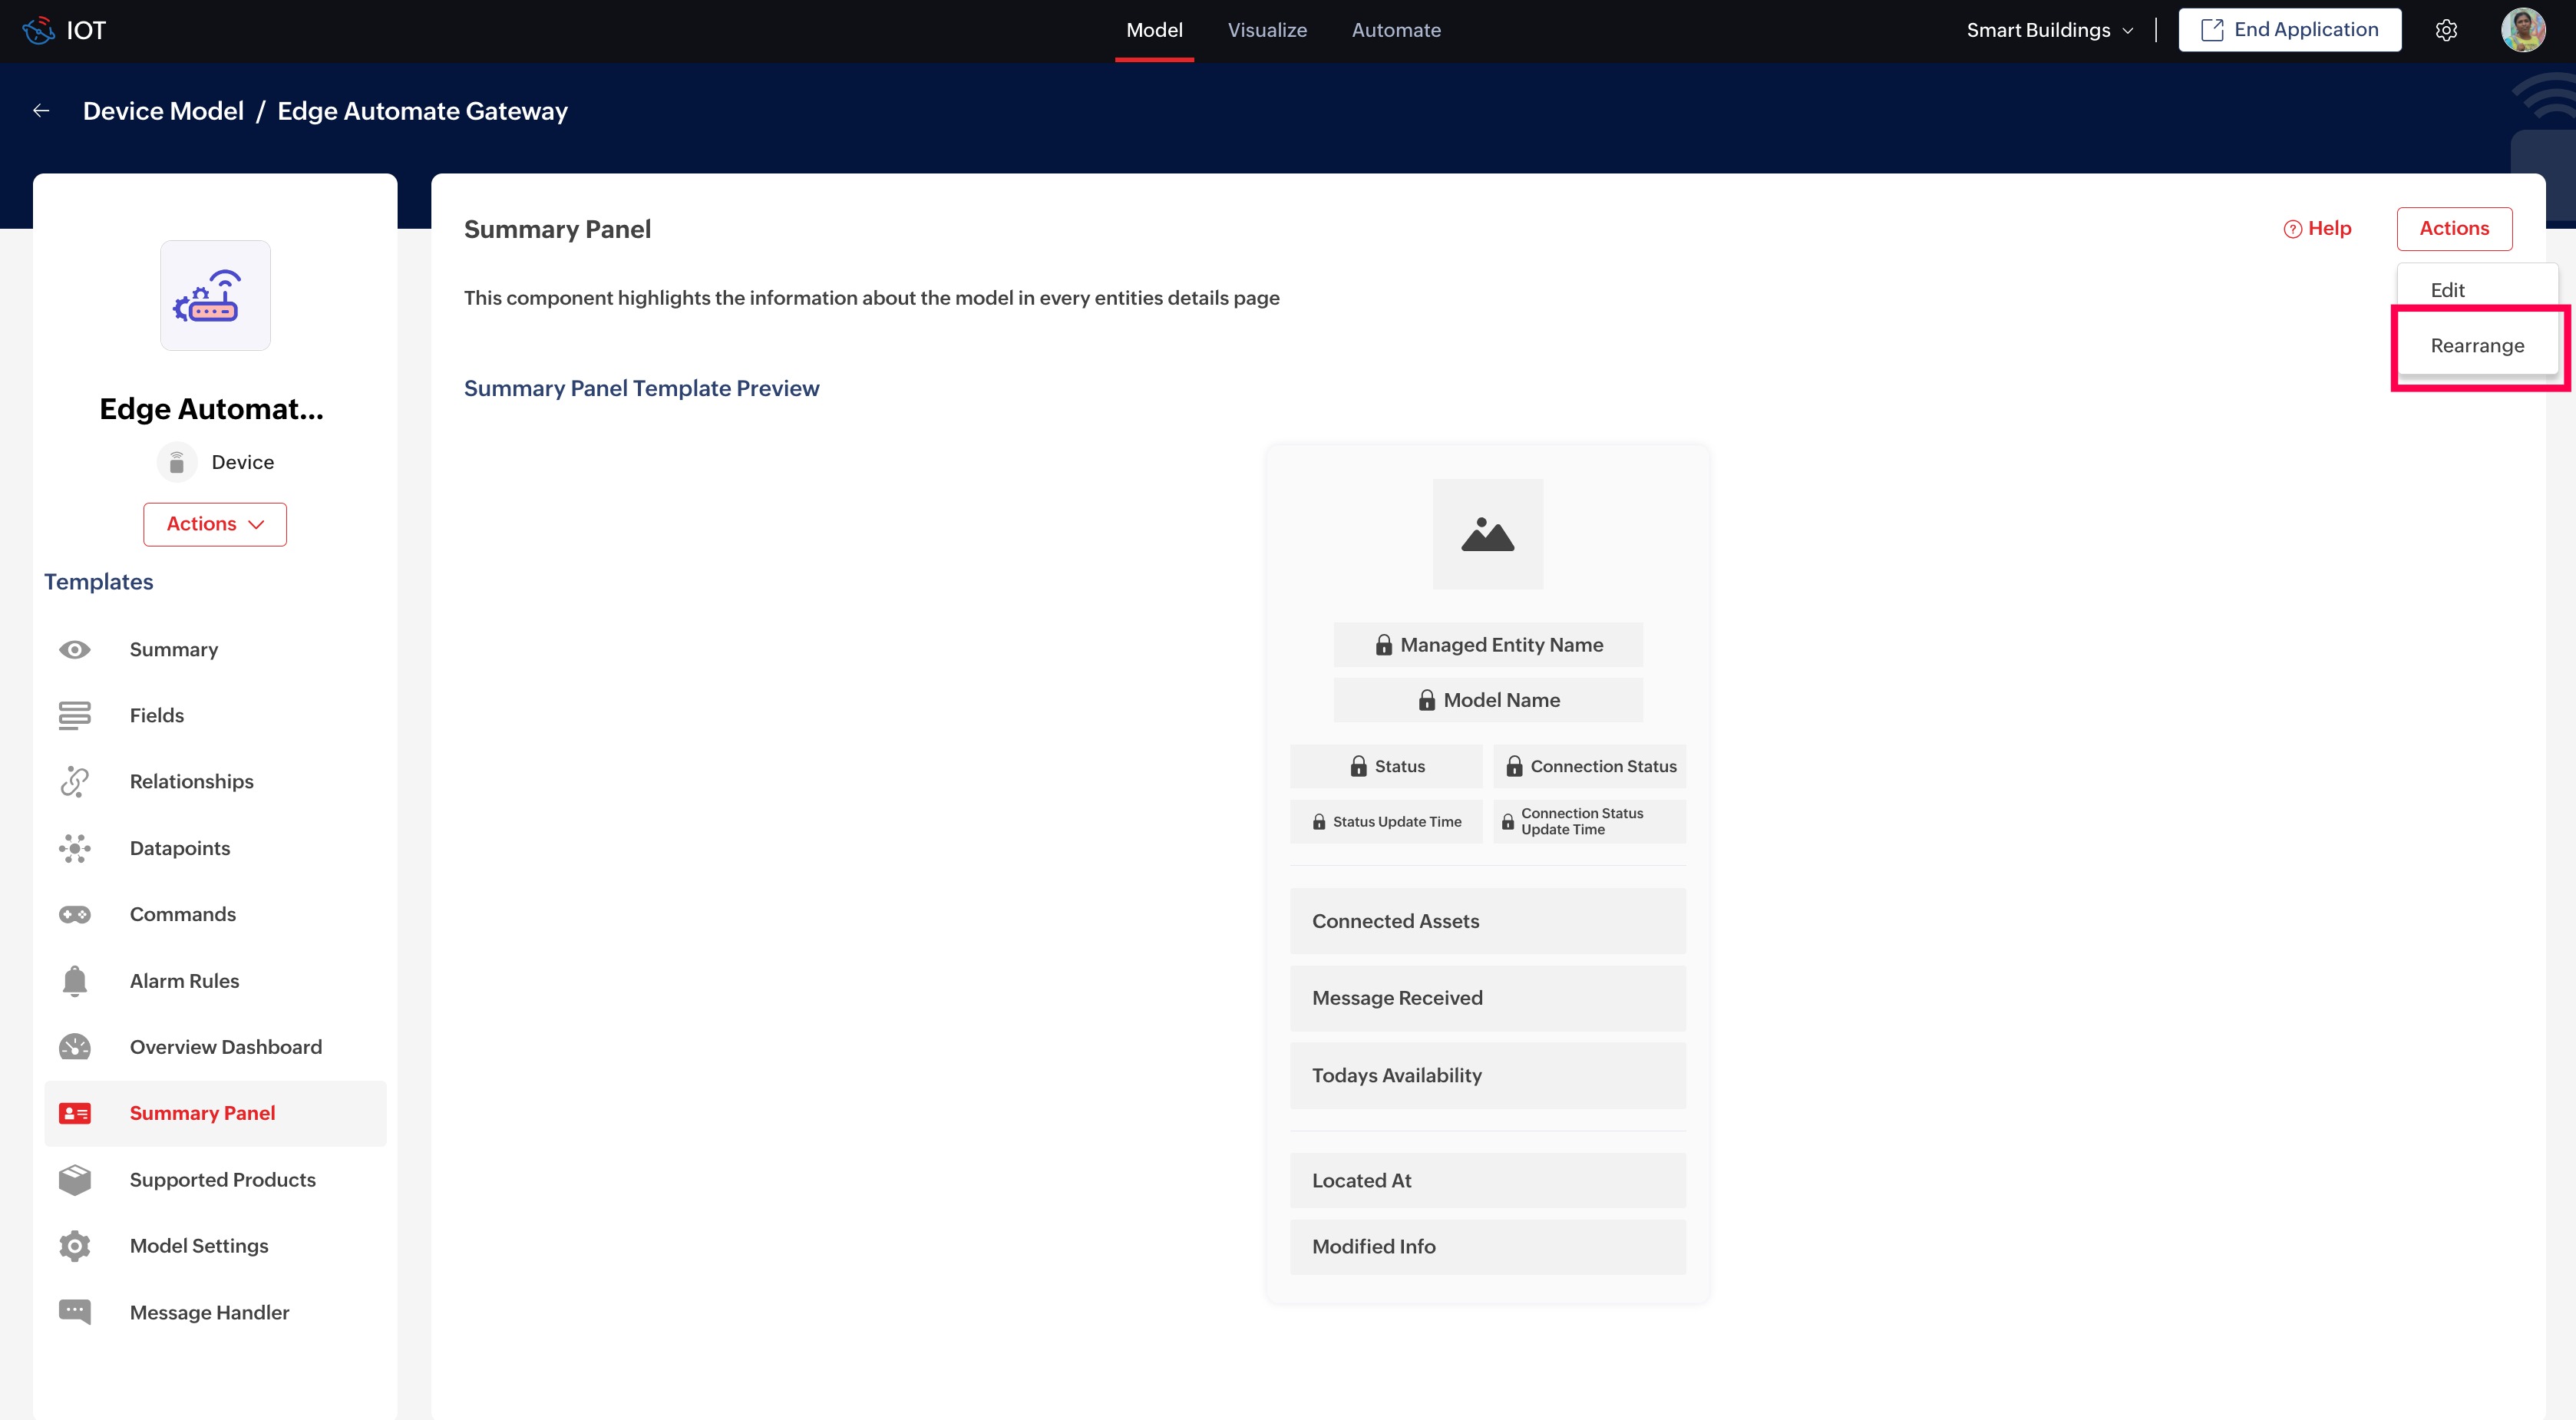Choose Edit in the Actions menu
Viewport: 2576px width, 1420px height.
point(2447,290)
